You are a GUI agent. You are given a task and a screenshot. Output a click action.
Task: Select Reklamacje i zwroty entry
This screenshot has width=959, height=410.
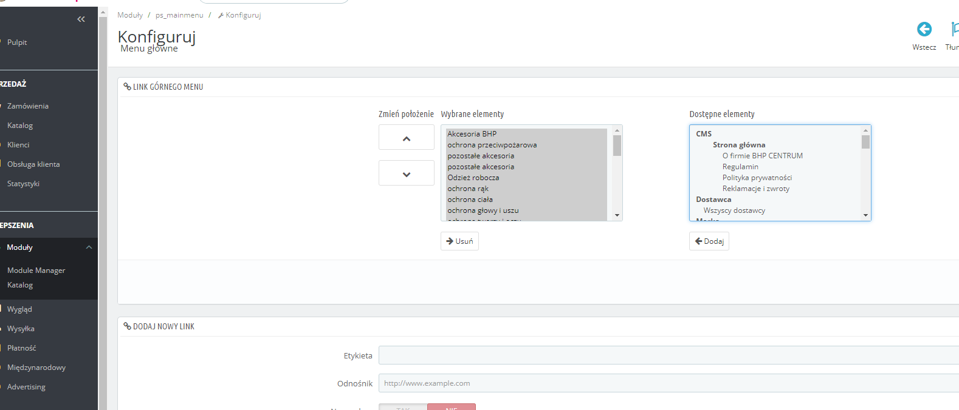point(756,189)
